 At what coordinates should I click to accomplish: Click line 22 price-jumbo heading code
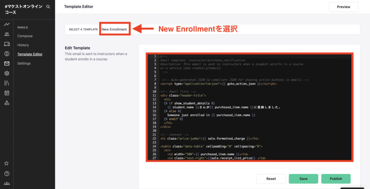tap(210, 139)
